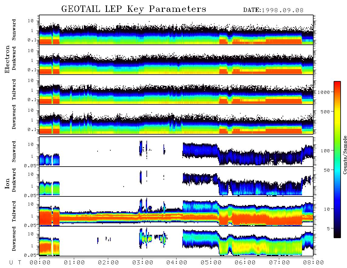Click the Electron Sunward spectrogram panel
Viewport: 347px width, 268px height.
[176, 30]
